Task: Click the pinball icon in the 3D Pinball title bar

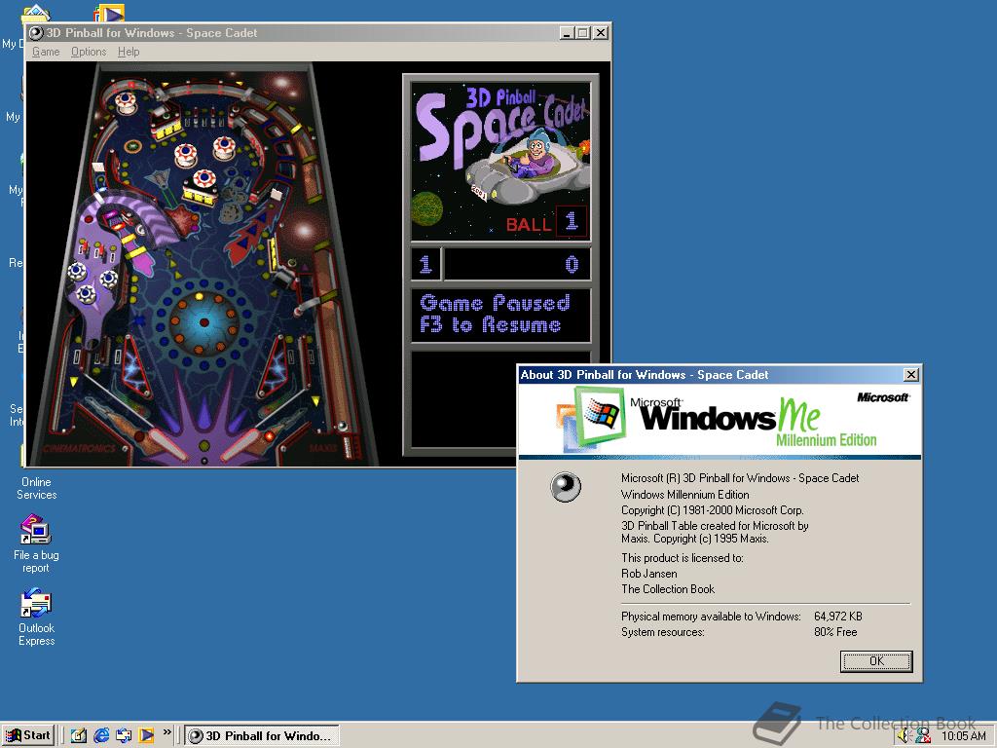Action: point(36,33)
